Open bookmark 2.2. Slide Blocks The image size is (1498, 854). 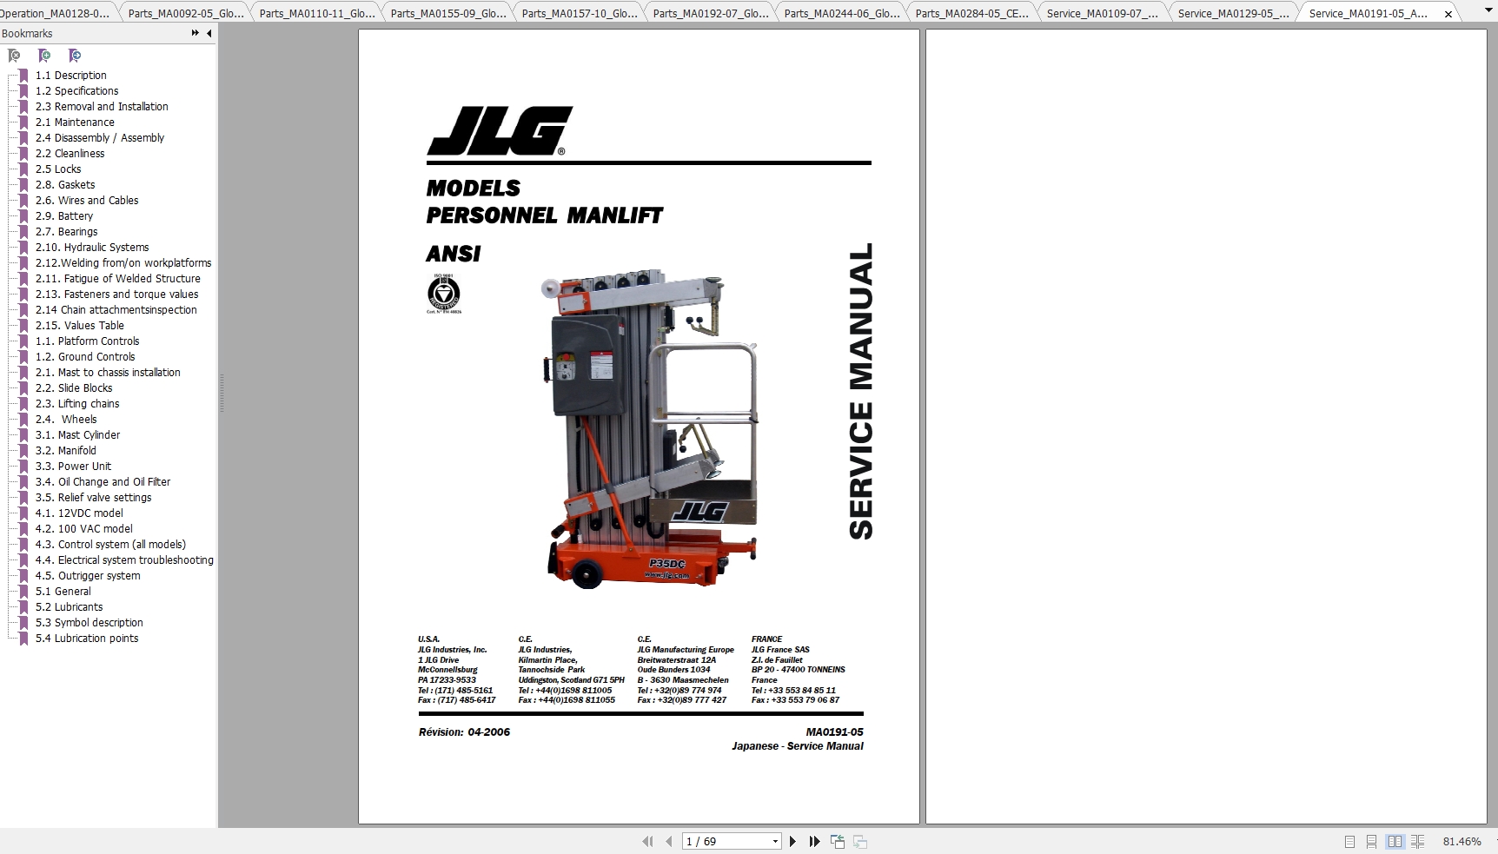[x=74, y=388]
